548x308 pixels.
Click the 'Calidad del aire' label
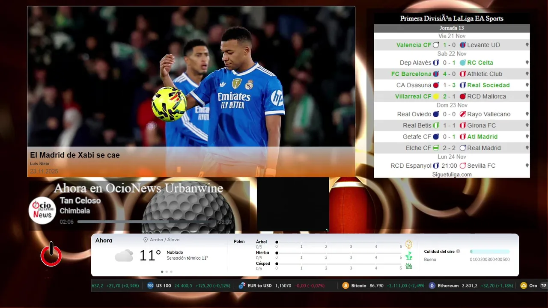tap(439, 252)
